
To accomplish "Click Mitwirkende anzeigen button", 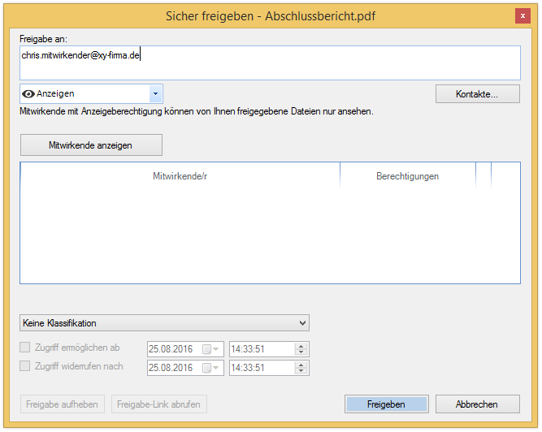I will [x=91, y=145].
